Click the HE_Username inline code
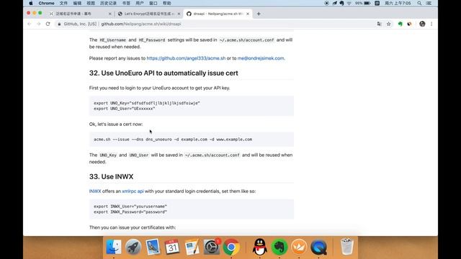 pos(113,40)
